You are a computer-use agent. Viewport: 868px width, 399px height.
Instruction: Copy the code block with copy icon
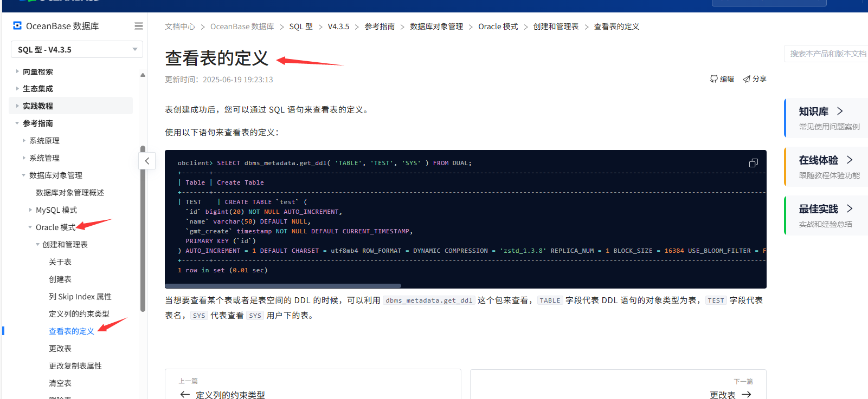point(754,163)
